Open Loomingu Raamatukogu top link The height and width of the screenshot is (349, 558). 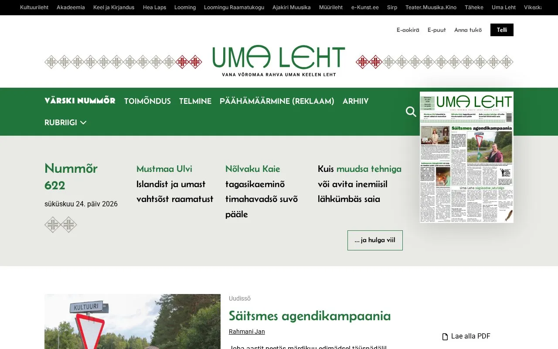pyautogui.click(x=234, y=7)
